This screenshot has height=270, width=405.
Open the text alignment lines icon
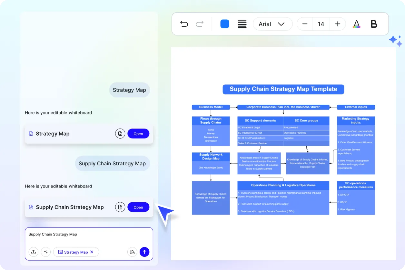pos(242,24)
